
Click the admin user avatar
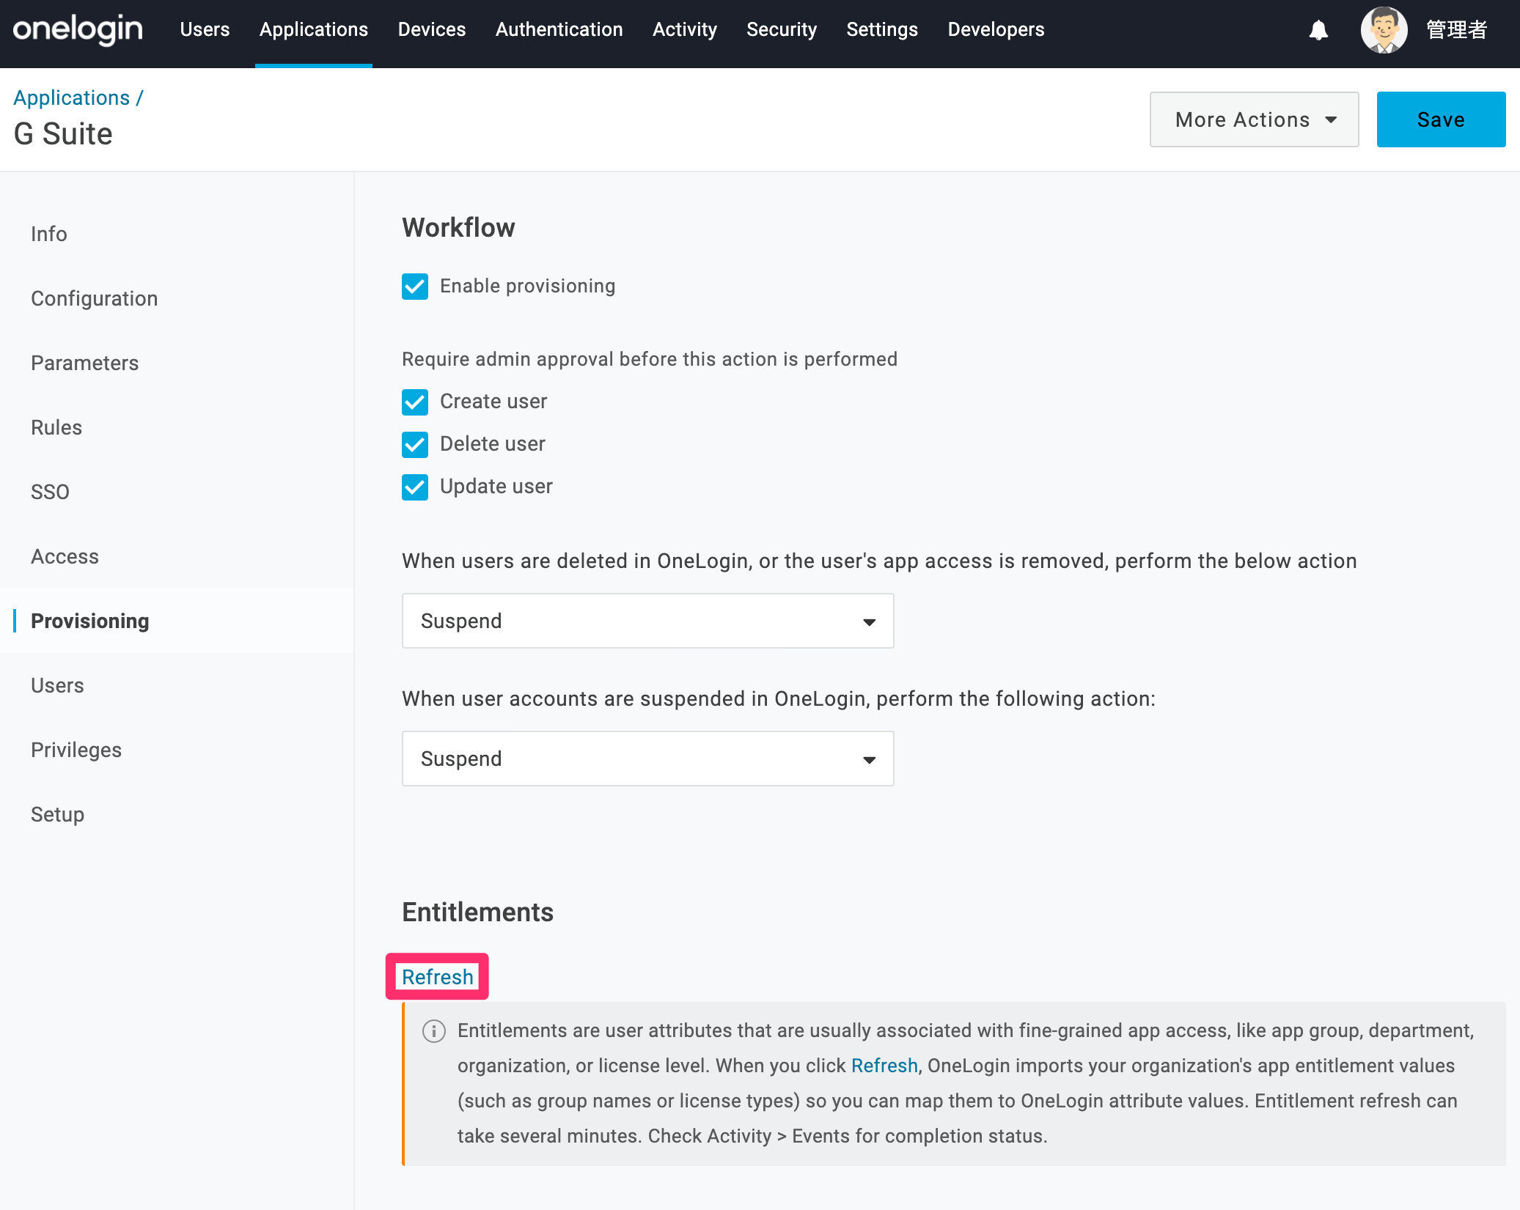click(1384, 30)
